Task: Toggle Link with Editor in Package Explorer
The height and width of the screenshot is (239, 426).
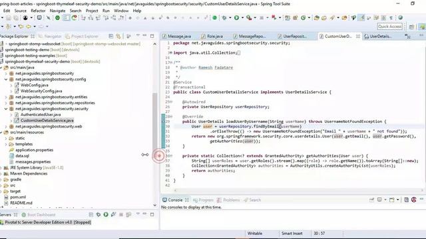Action: click(x=118, y=36)
